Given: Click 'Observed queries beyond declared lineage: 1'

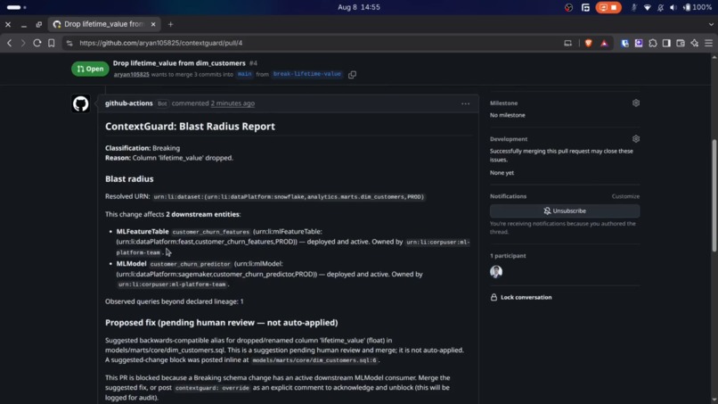Looking at the screenshot, I should coord(174,301).
